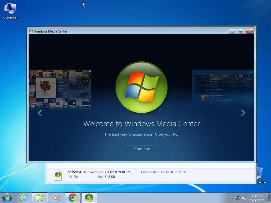The image size is (271, 203).
Task: Open the clock showing 8:58 AM
Action: coord(258,198)
